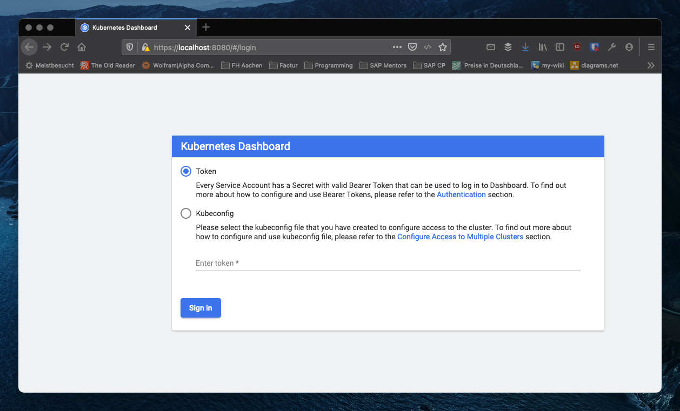Click the Enter token input field
This screenshot has height=411, width=680.
pyautogui.click(x=388, y=263)
